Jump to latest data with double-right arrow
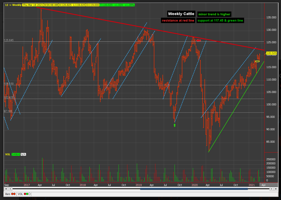 click(276, 189)
